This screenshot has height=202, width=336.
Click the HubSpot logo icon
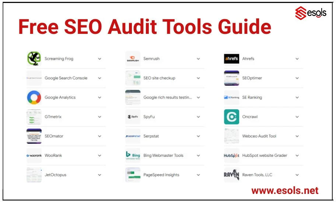[x=231, y=156]
